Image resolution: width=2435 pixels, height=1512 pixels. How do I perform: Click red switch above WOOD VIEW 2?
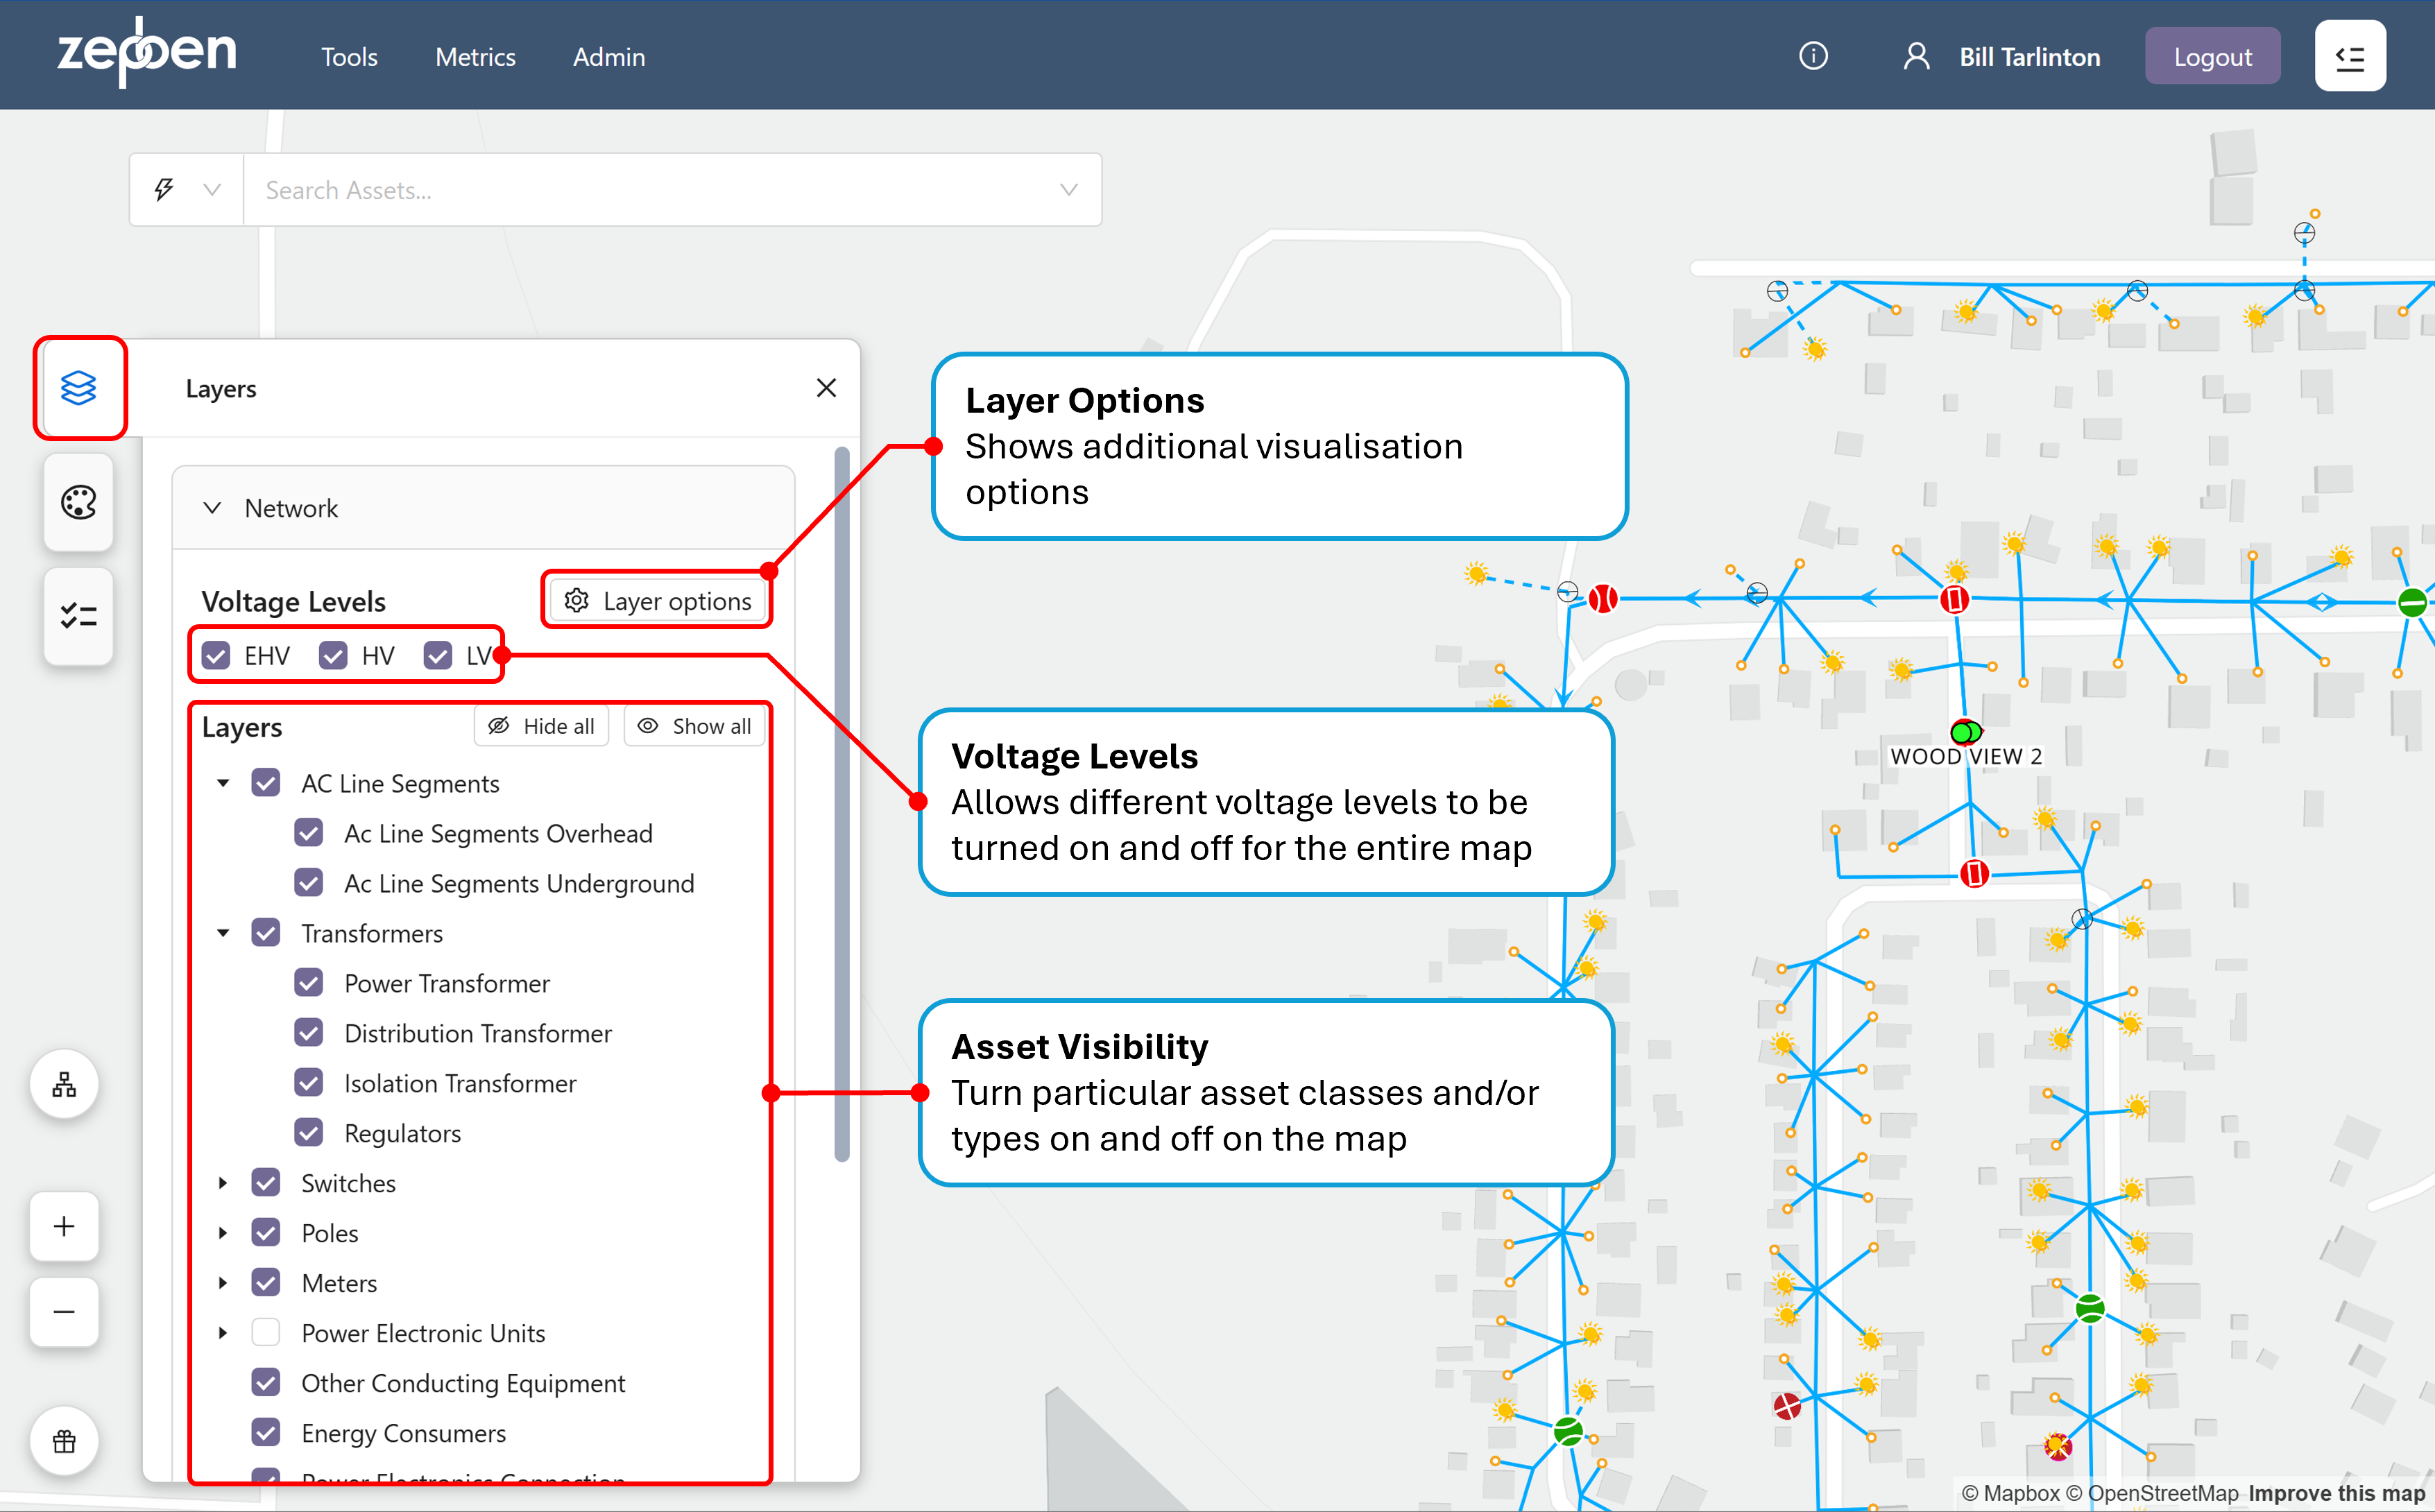1954,599
